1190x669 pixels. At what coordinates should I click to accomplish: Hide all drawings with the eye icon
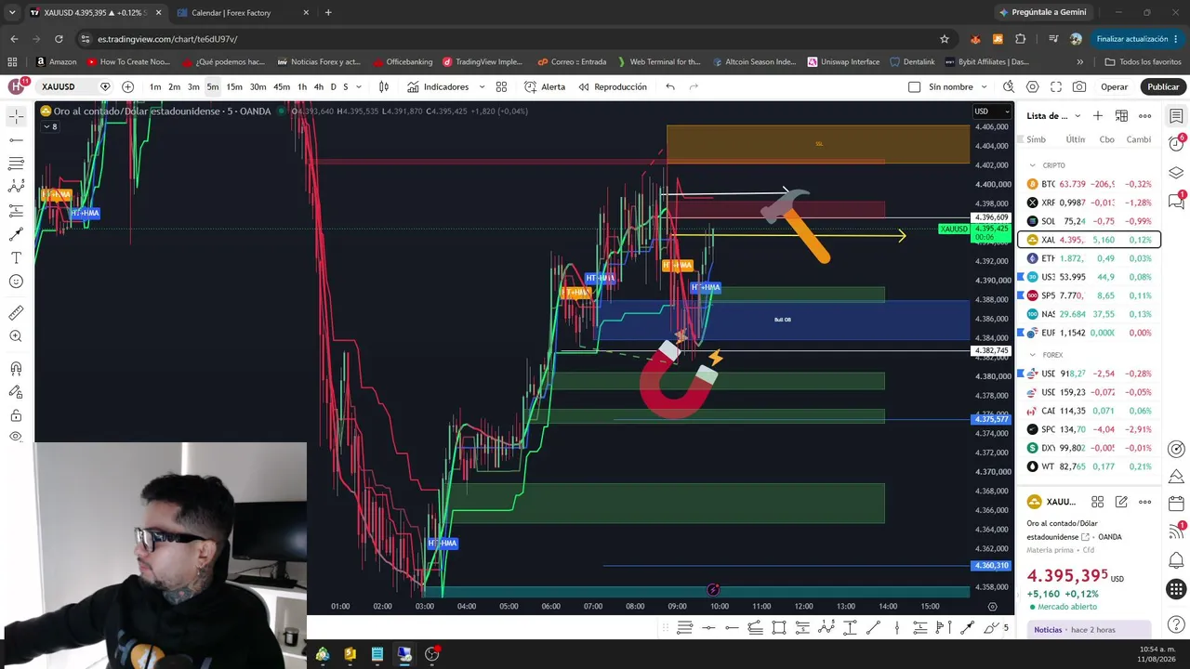pyautogui.click(x=16, y=437)
